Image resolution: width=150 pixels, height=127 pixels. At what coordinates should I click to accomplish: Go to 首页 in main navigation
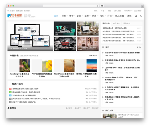pos(56,16)
